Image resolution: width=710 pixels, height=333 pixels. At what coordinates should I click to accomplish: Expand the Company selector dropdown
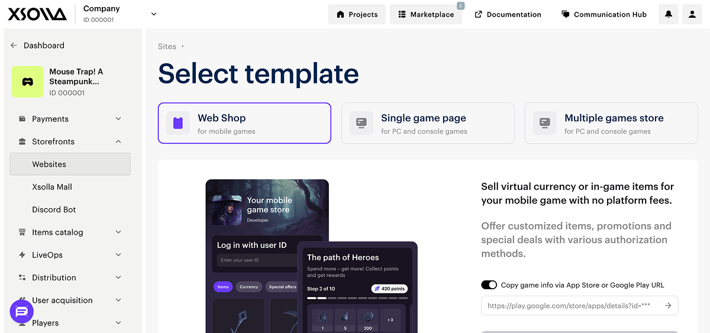click(154, 14)
